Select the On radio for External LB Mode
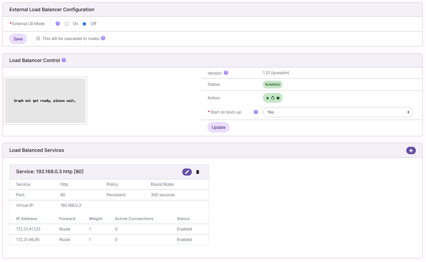The height and width of the screenshot is (262, 426). 67,24
